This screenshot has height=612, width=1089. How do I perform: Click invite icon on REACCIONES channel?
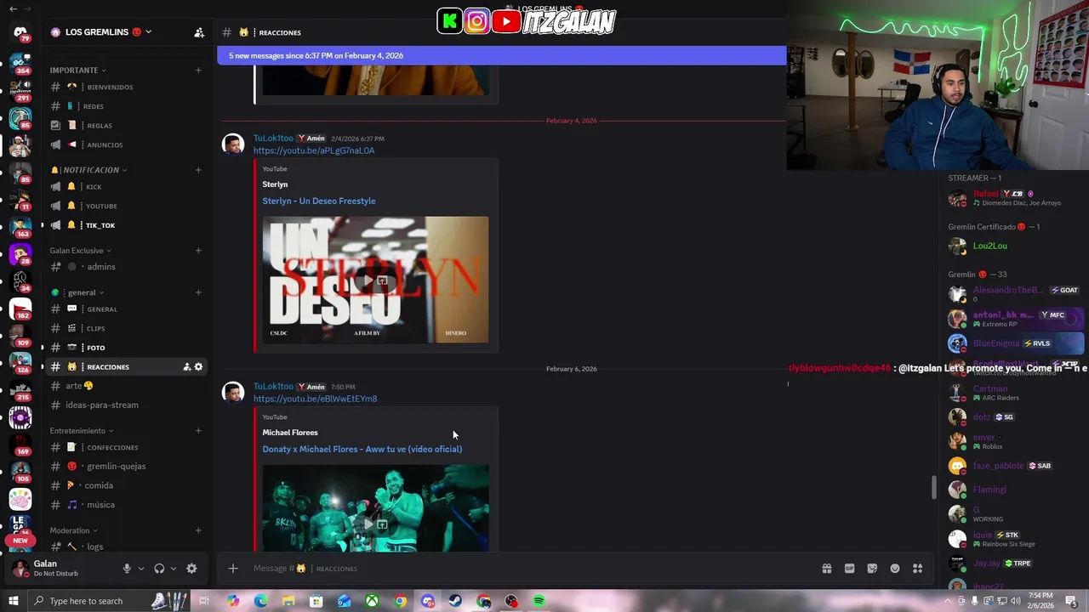(x=187, y=367)
